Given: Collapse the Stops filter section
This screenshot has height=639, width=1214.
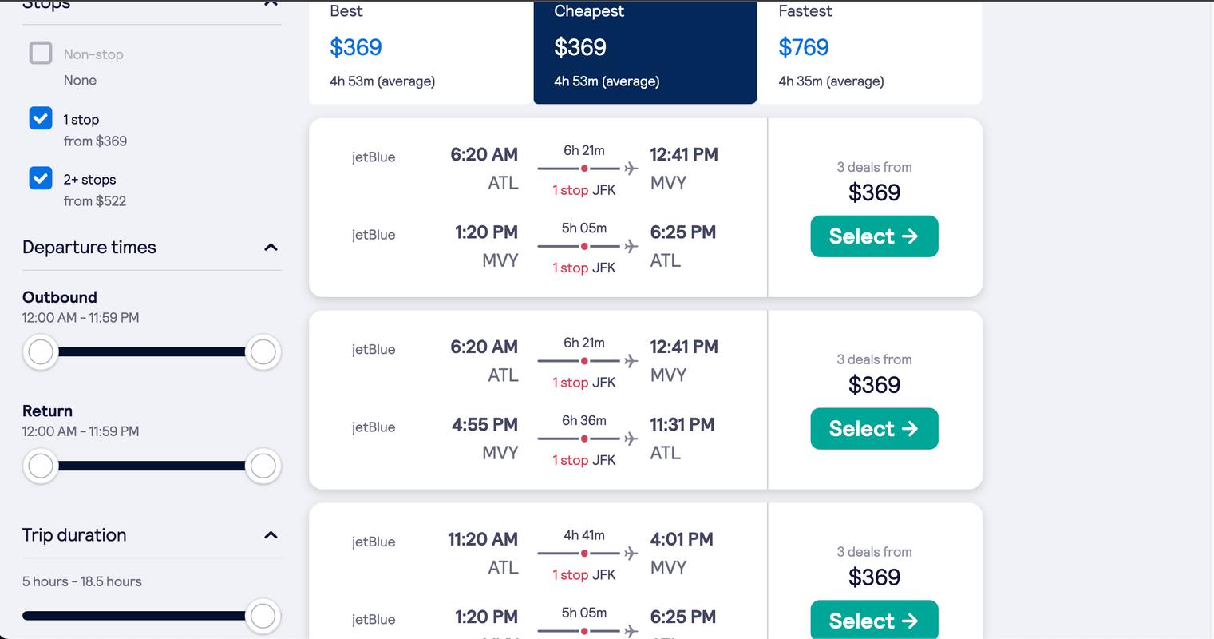Looking at the screenshot, I should (x=271, y=4).
